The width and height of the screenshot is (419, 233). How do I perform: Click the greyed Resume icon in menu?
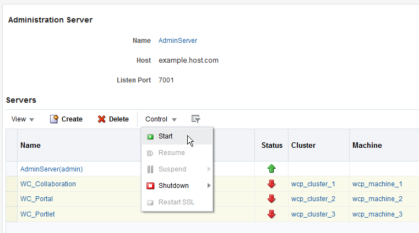[150, 153]
